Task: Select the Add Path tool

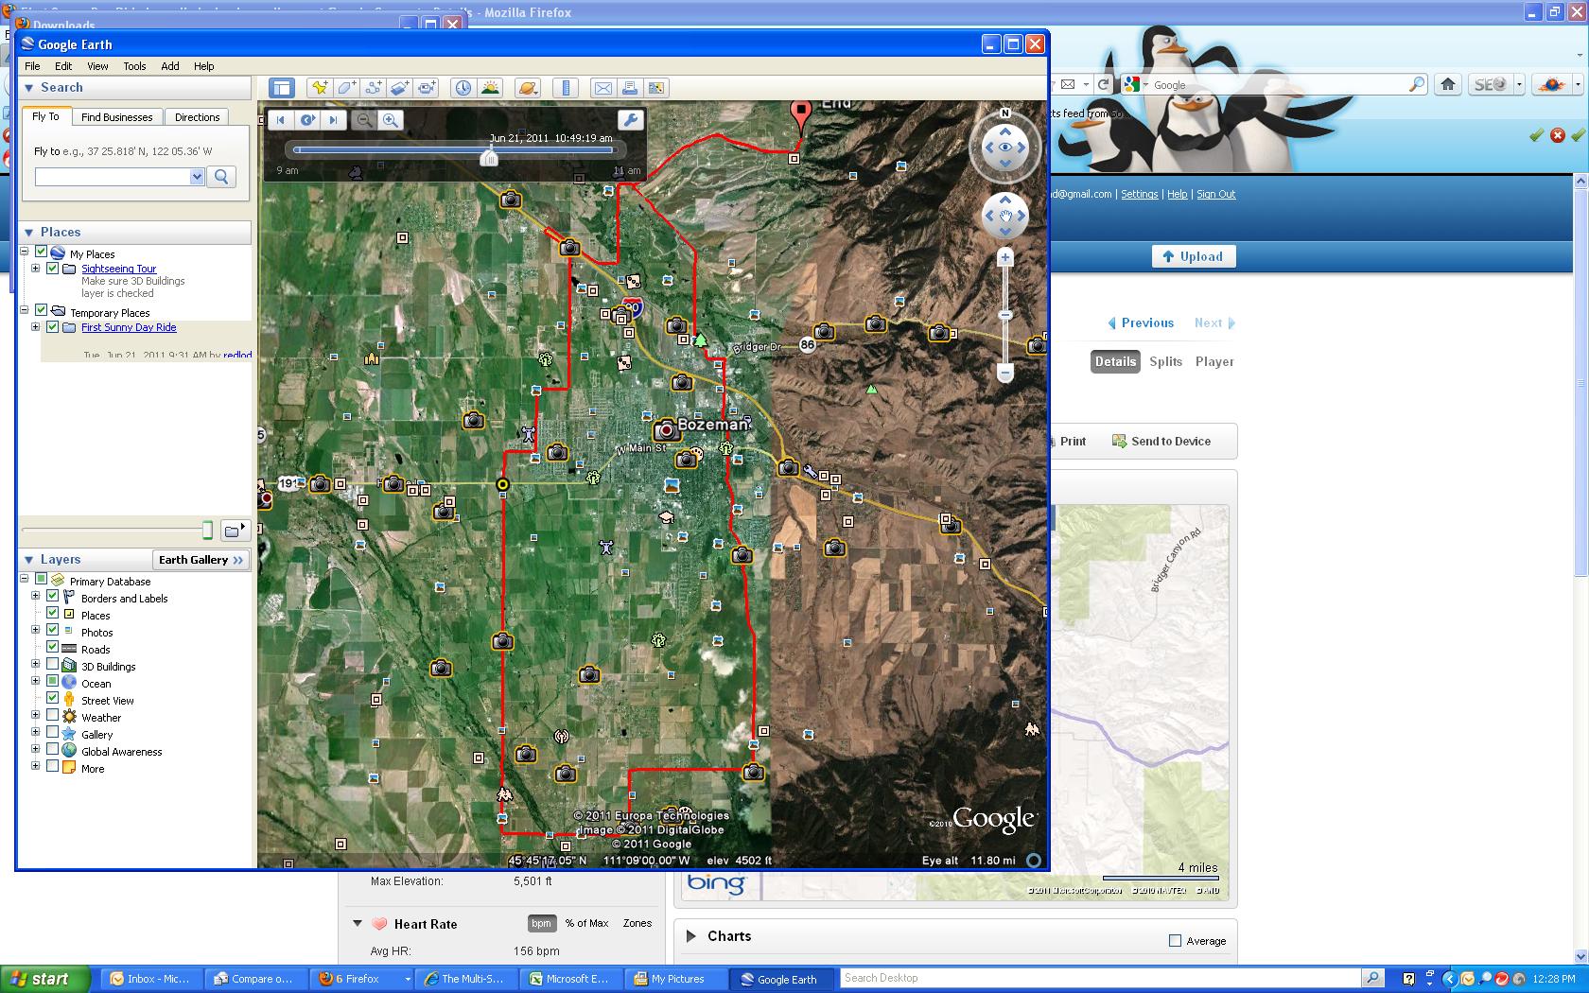Action: [374, 88]
